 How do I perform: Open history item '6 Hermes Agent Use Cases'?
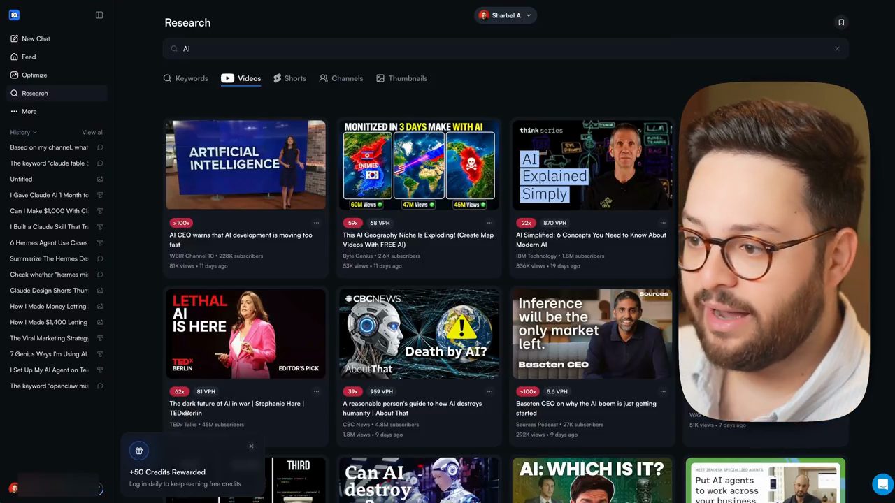click(x=49, y=242)
